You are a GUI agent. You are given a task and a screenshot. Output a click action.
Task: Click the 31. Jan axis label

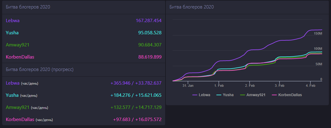coord(188,86)
